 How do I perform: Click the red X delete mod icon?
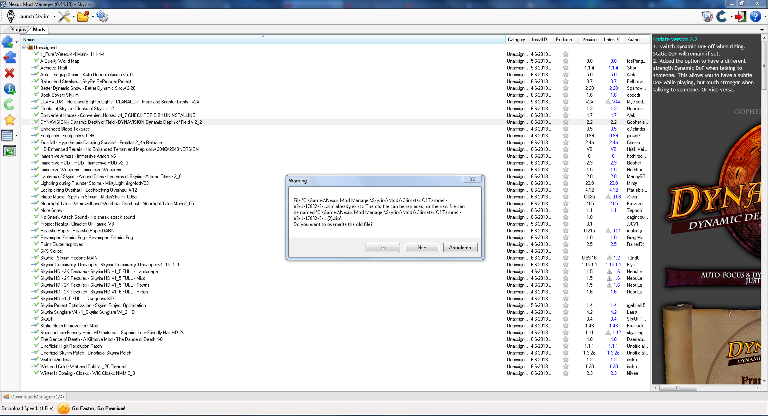coord(9,73)
